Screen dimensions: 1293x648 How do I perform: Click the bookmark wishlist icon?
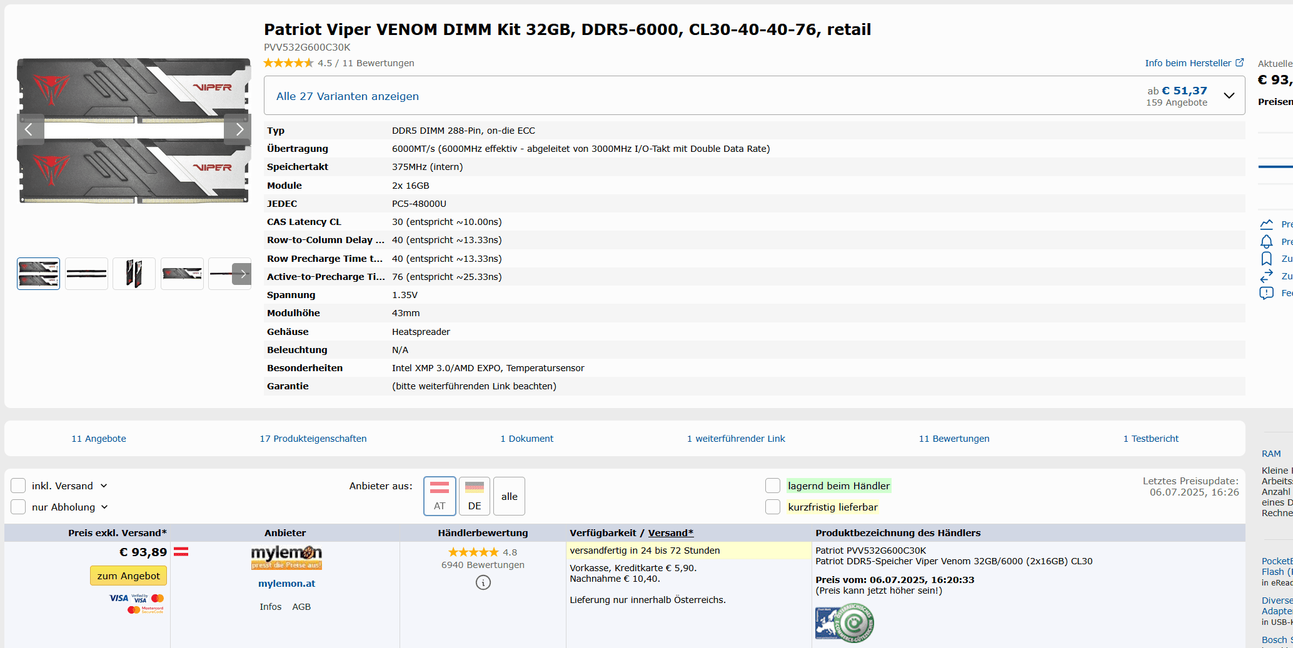1267,259
